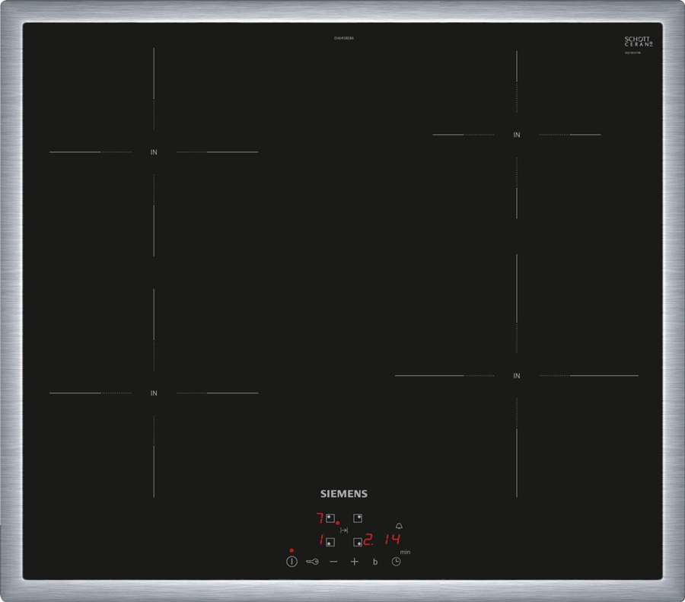Activate the booster b function
Image resolution: width=685 pixels, height=602 pixels.
(375, 561)
